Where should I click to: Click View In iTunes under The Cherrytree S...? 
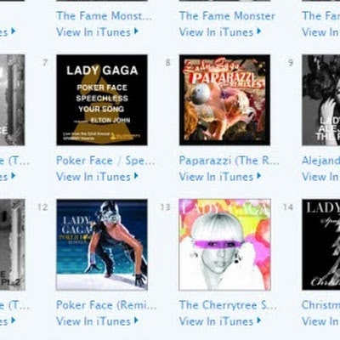pyautogui.click(x=216, y=321)
